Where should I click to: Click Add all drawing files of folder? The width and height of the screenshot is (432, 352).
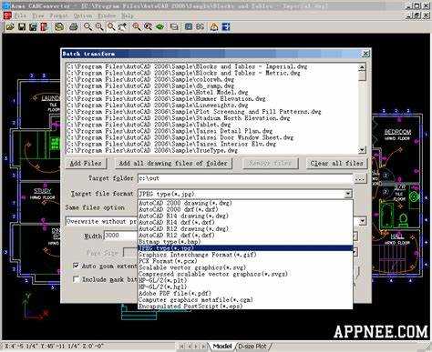click(x=173, y=163)
